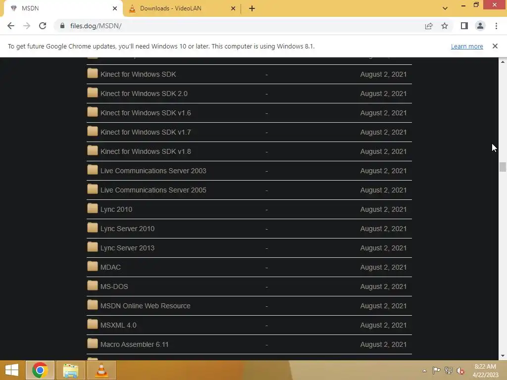Open a new tab
The width and height of the screenshot is (507, 380).
pos(252,8)
